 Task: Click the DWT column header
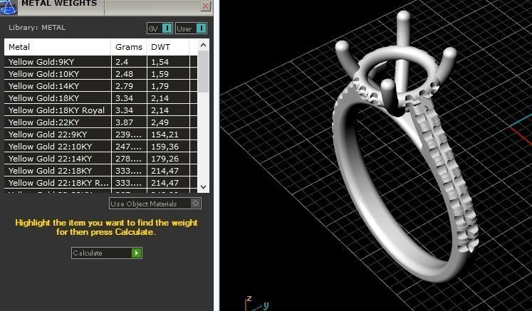168,47
